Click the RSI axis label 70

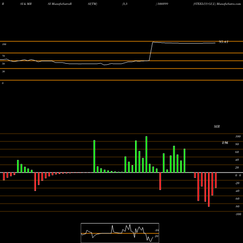point(3,56)
